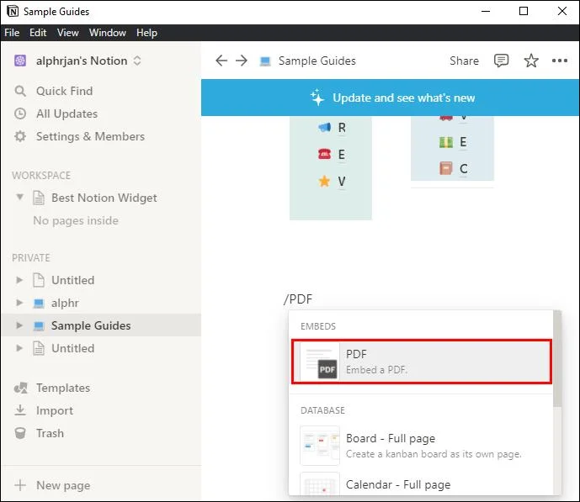Screen dimensions: 580x502
Task: Click the Sample Guides breadcrumb title
Action: (x=317, y=61)
